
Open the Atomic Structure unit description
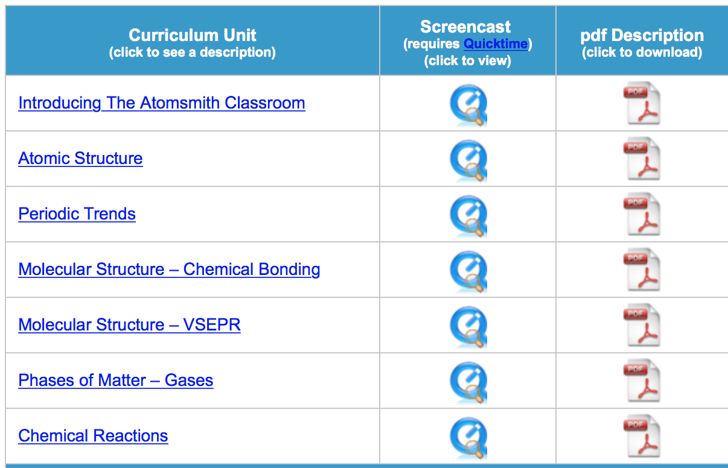tap(80, 159)
